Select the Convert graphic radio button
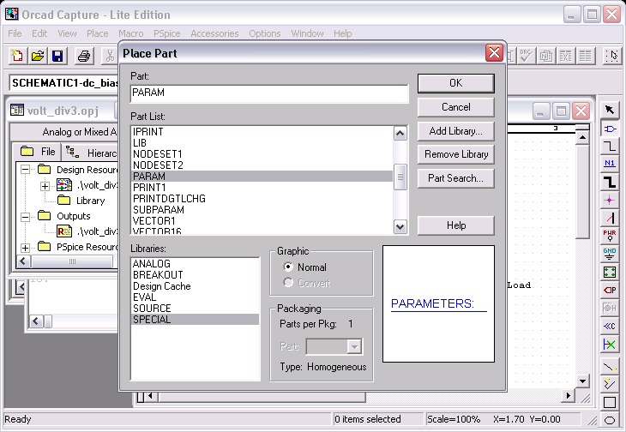 [288, 282]
